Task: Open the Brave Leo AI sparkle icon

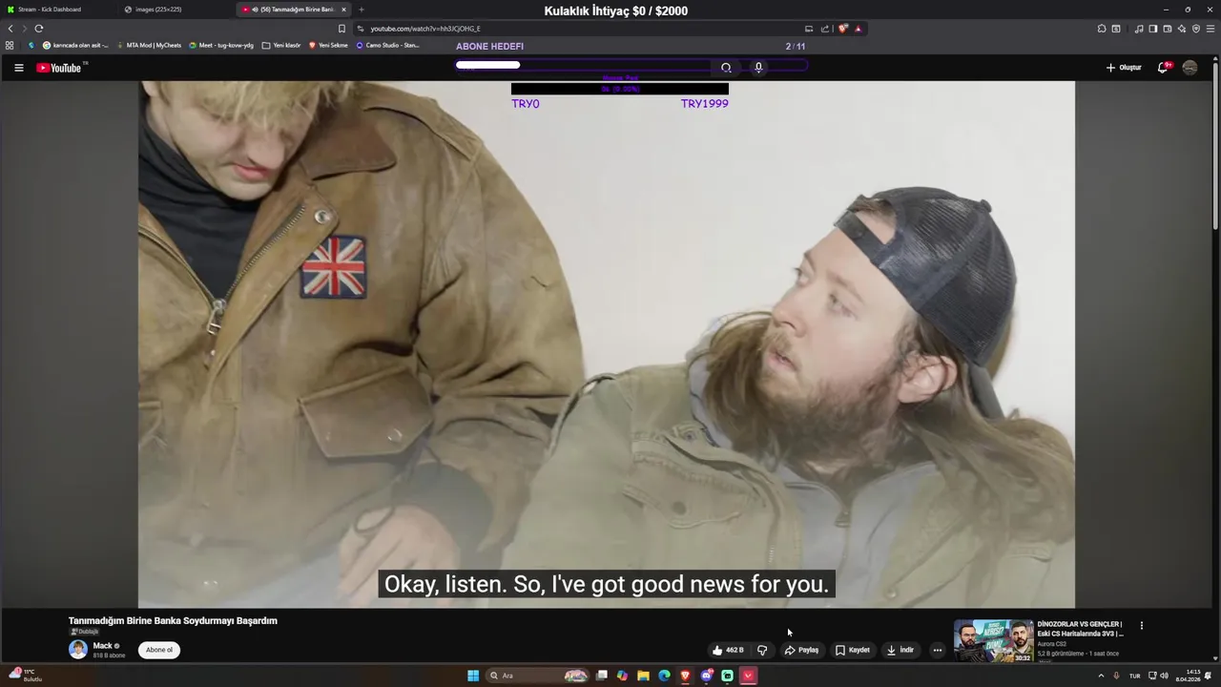Action: click(x=1182, y=29)
